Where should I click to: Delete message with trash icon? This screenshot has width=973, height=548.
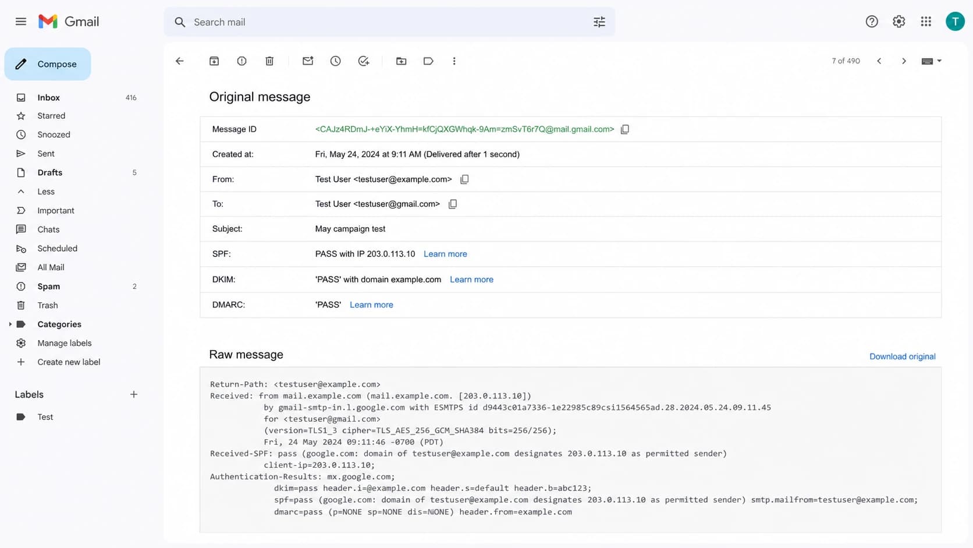269,61
